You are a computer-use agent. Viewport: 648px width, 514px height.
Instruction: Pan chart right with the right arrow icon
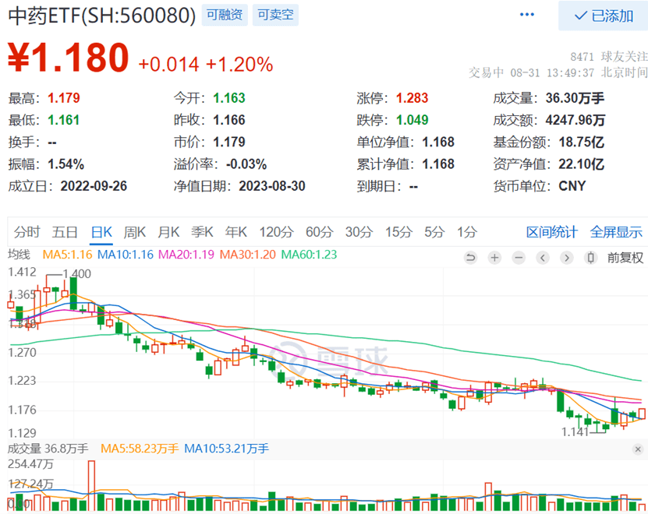[x=567, y=258]
